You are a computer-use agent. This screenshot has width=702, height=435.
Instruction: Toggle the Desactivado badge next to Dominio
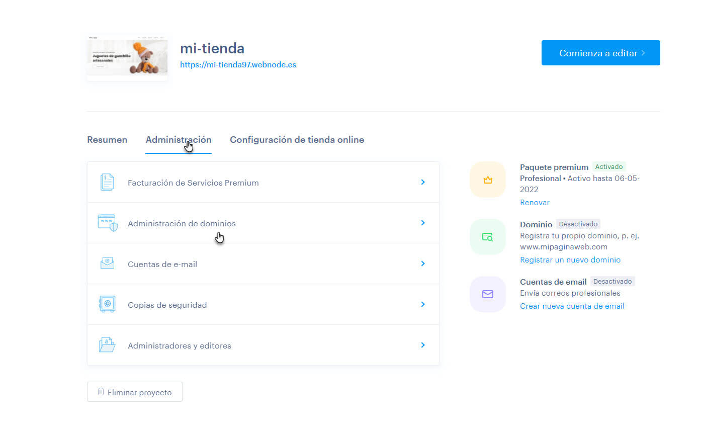click(577, 223)
